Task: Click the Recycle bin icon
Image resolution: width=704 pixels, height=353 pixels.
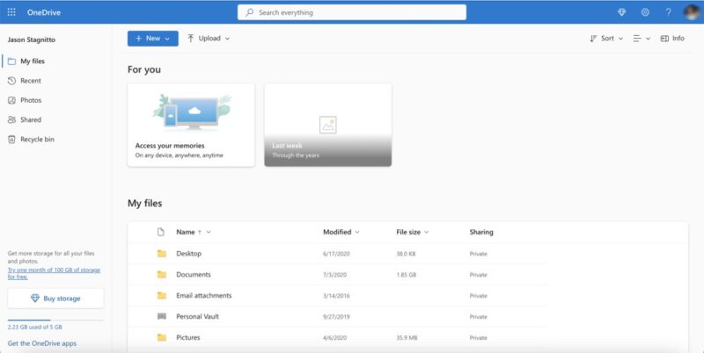Action: coord(11,140)
